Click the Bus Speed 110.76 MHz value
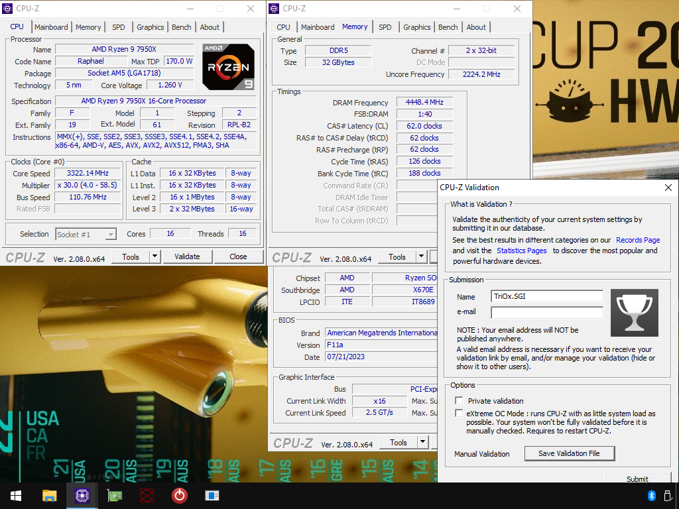 [88, 197]
